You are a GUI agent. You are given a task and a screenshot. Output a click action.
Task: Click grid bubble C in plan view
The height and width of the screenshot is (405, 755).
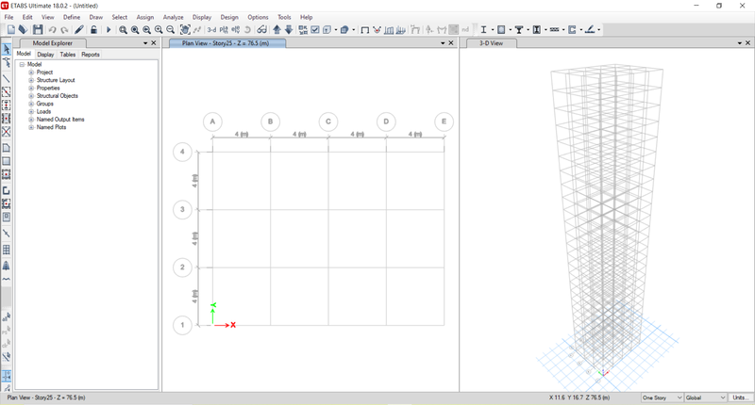click(327, 121)
